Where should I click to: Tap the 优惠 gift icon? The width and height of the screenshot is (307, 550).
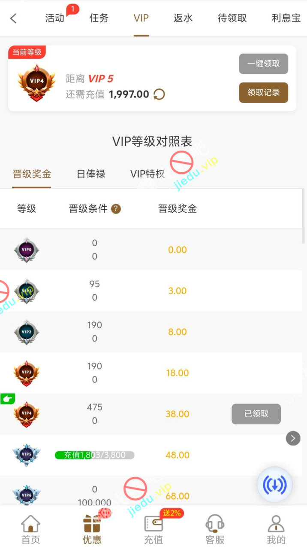(92, 523)
